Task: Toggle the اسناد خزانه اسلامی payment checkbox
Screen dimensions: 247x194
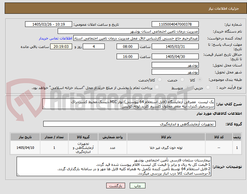Action: tap(157, 87)
